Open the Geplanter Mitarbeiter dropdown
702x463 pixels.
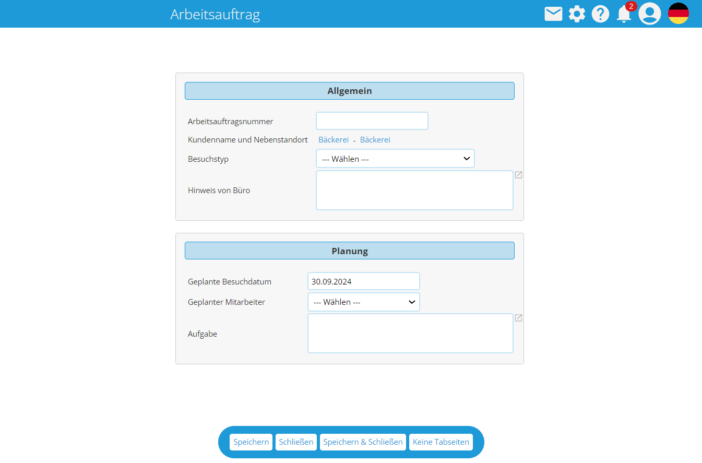364,302
